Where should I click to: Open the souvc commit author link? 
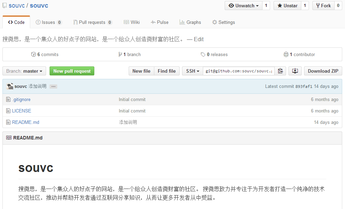[21, 87]
